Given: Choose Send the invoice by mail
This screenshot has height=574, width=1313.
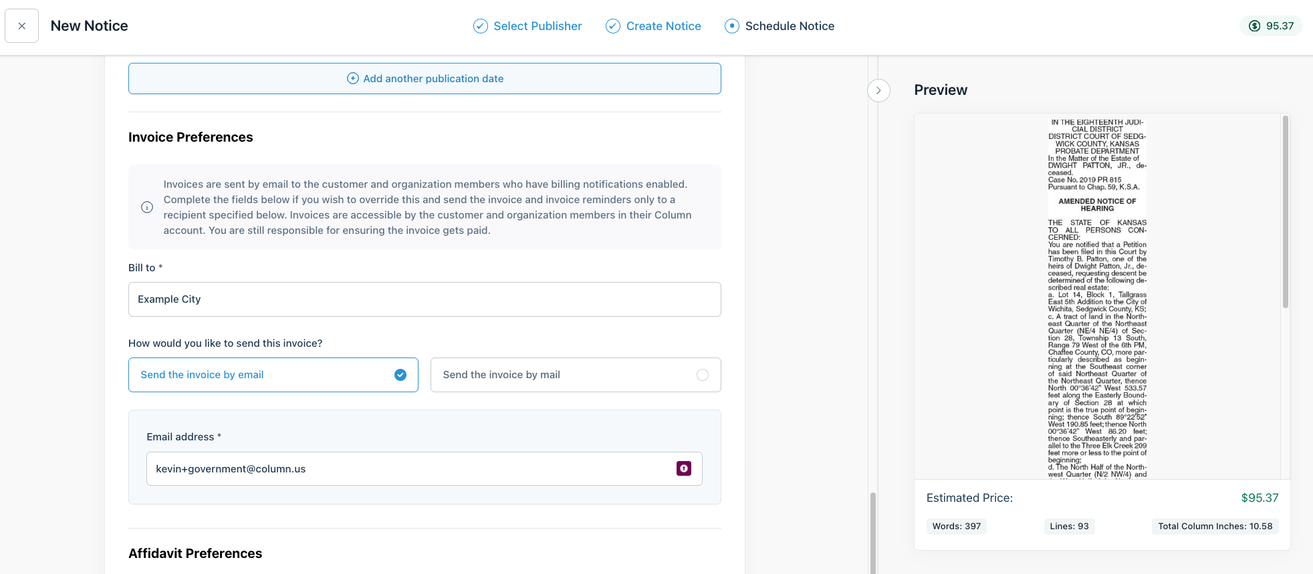Looking at the screenshot, I should click(x=576, y=375).
